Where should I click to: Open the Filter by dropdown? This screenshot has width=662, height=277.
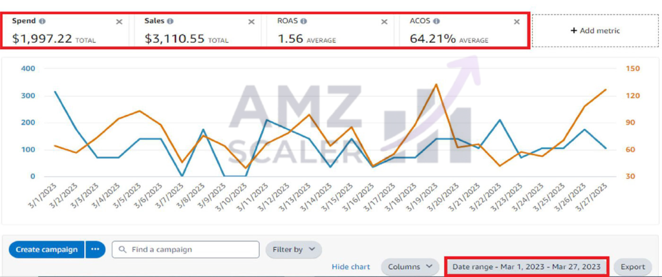294,250
